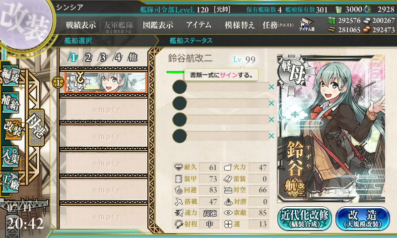The width and height of the screenshot is (397, 238).
Task: Switch to fleet 2 tab
Action: [88, 58]
